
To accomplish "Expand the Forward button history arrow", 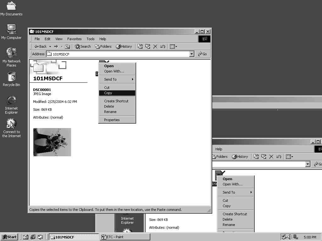I will pos(61,46).
